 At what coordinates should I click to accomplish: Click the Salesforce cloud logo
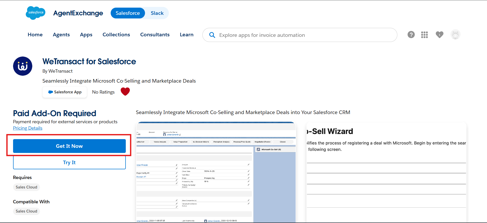pyautogui.click(x=36, y=13)
